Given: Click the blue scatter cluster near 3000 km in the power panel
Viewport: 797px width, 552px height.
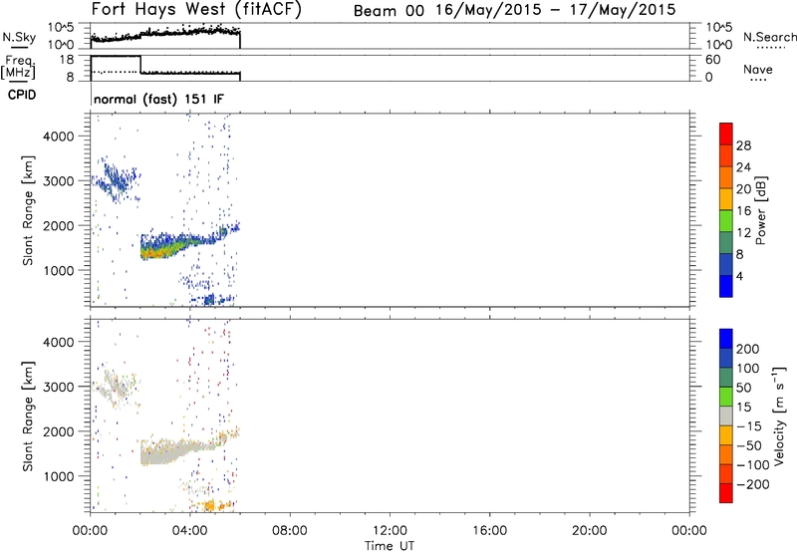Looking at the screenshot, I should (116, 180).
